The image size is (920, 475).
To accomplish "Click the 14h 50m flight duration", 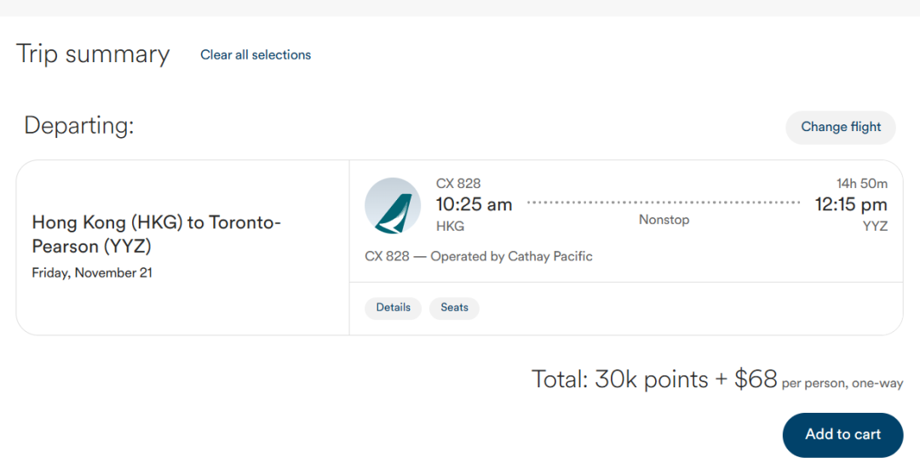I will pos(862,184).
